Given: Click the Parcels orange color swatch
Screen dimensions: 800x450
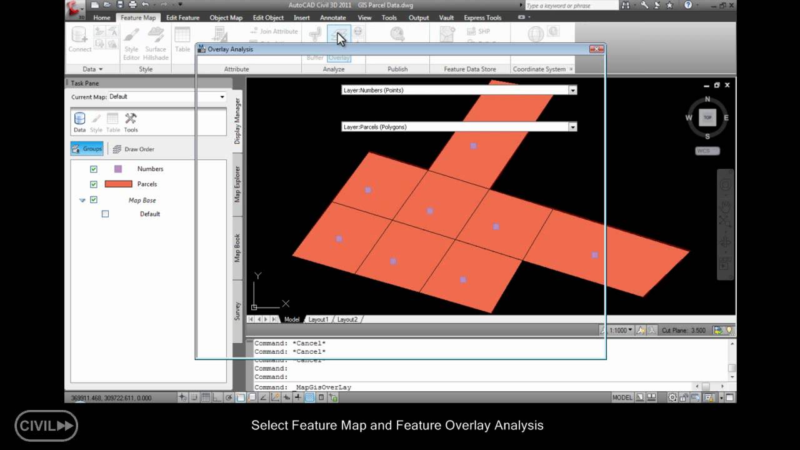Looking at the screenshot, I should (x=119, y=184).
